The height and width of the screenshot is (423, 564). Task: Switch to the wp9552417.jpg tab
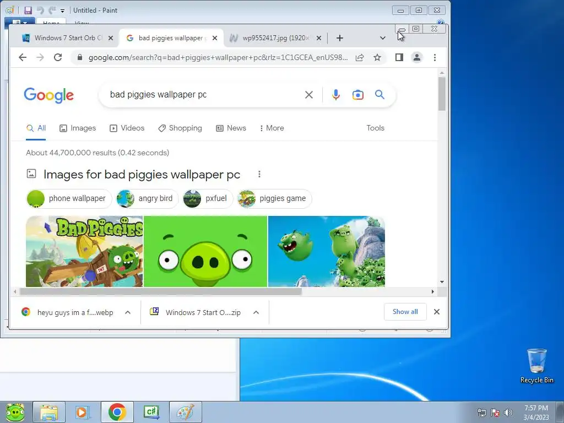click(x=275, y=38)
